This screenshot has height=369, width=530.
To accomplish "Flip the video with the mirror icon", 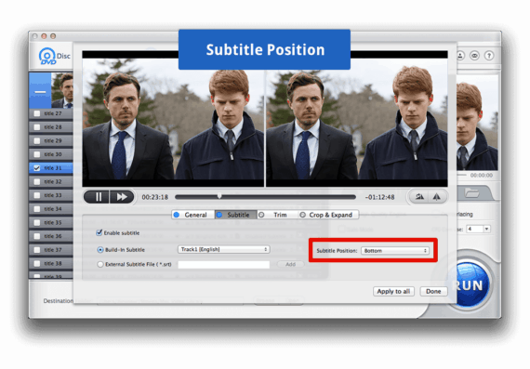I will (x=437, y=197).
